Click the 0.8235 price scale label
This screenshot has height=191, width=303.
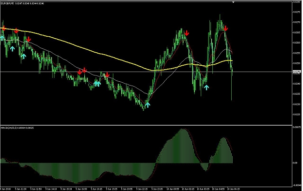coord(297,94)
